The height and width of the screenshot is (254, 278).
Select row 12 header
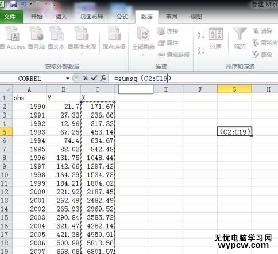coord(6,192)
